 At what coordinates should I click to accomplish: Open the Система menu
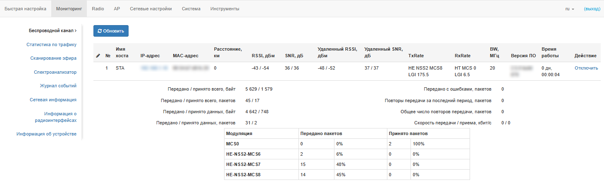pyautogui.click(x=191, y=9)
